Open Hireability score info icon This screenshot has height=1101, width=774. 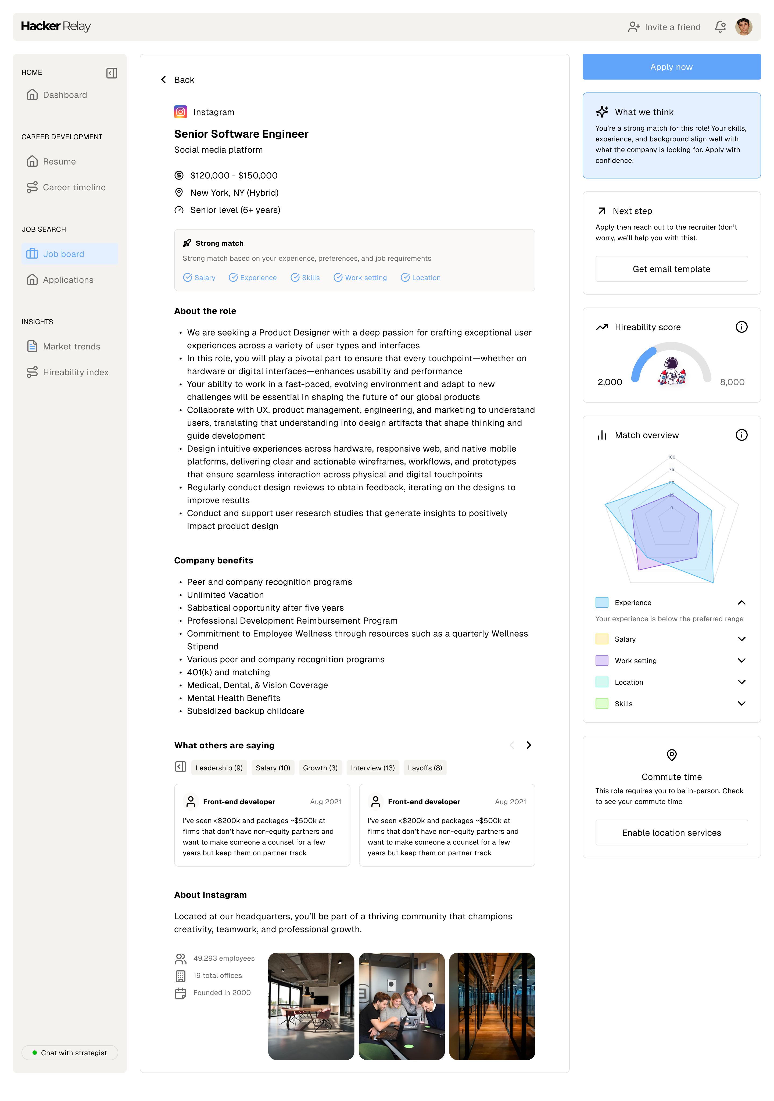coord(741,327)
